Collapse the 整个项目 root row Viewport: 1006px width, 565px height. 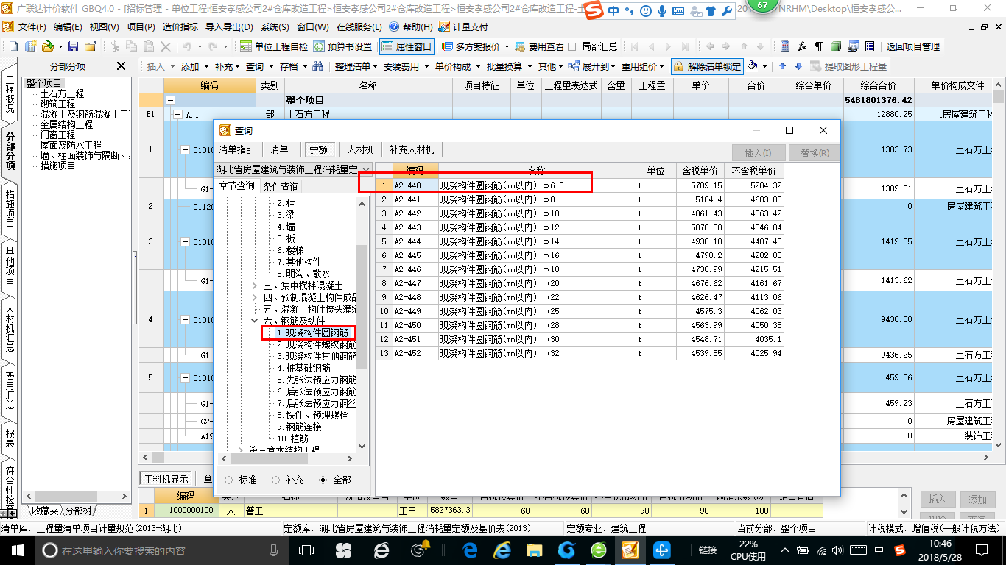pos(171,100)
